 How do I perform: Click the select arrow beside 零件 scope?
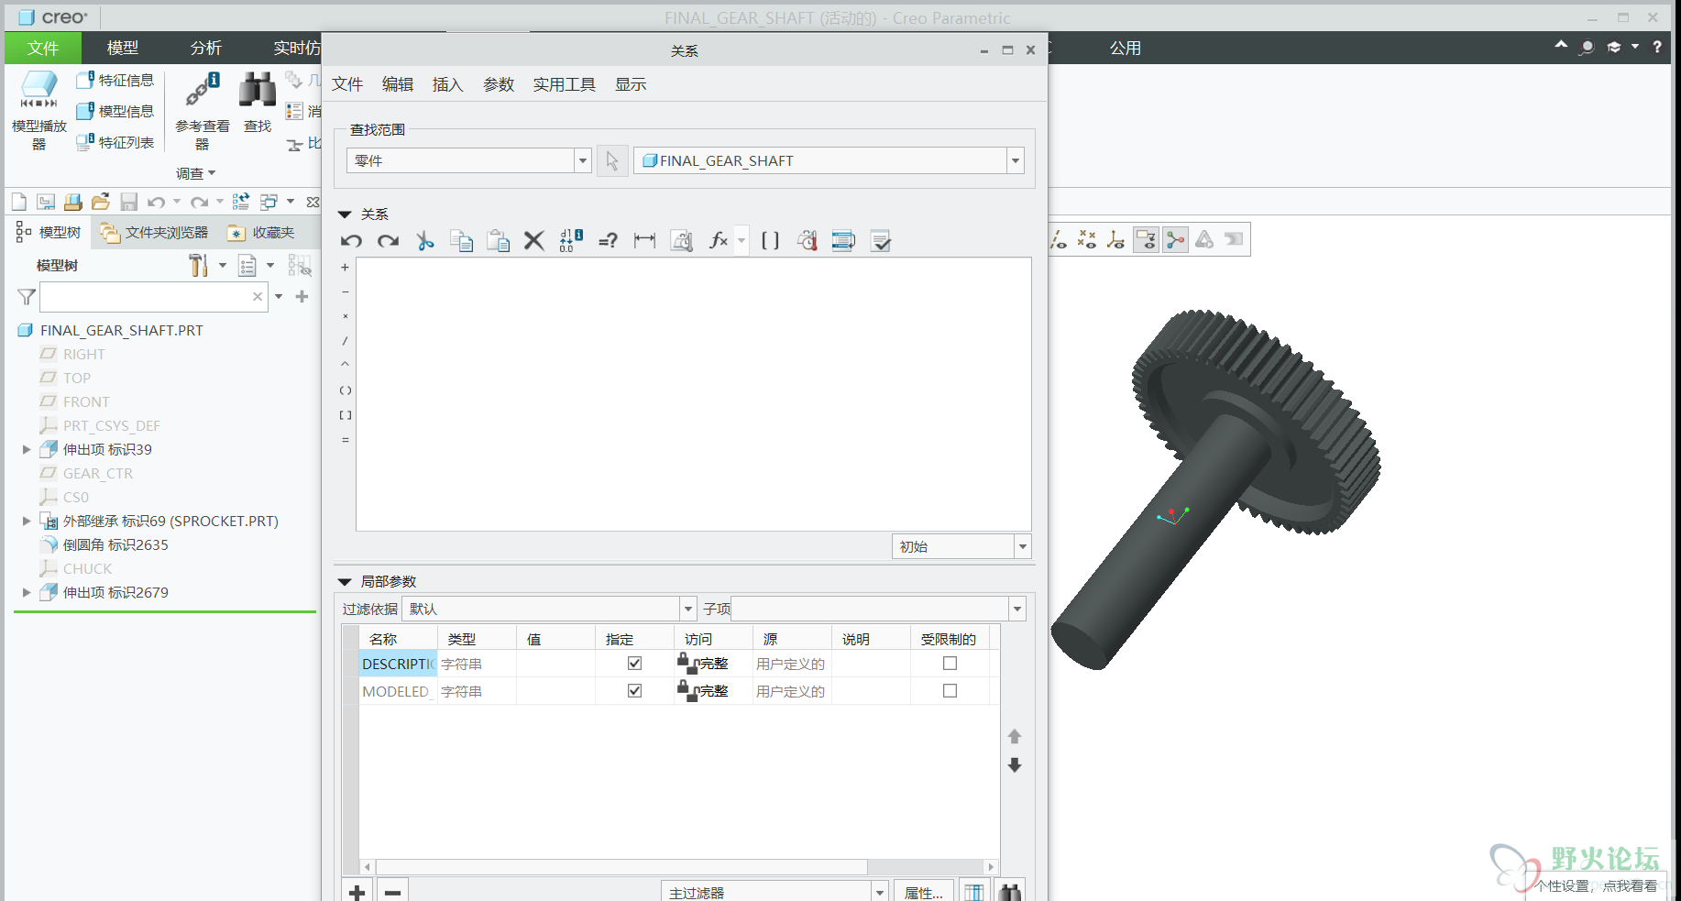click(x=612, y=161)
